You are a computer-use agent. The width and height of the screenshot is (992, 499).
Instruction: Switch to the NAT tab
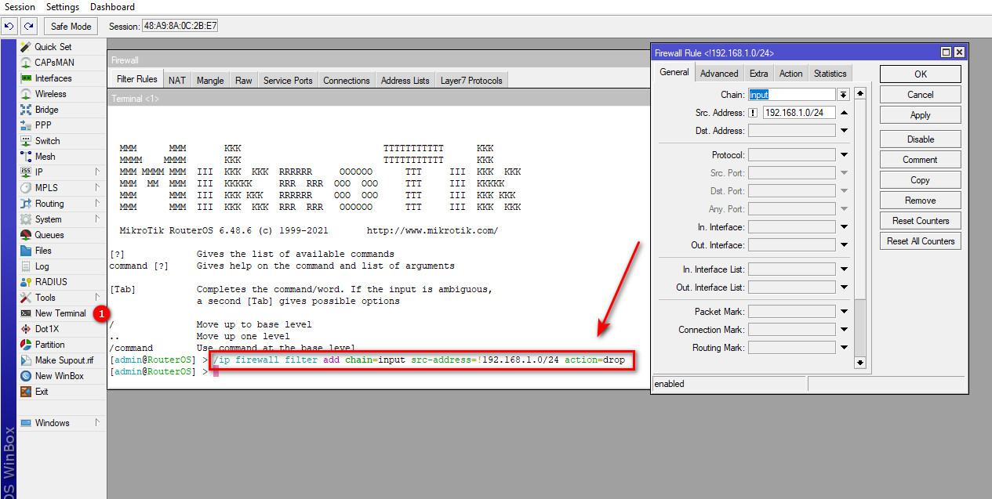[177, 80]
